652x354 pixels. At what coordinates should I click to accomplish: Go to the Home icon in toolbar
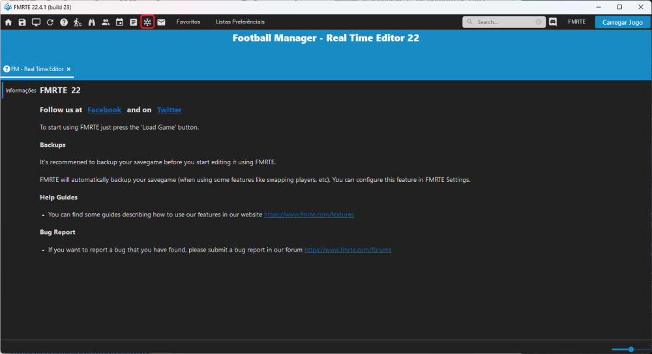click(x=8, y=22)
